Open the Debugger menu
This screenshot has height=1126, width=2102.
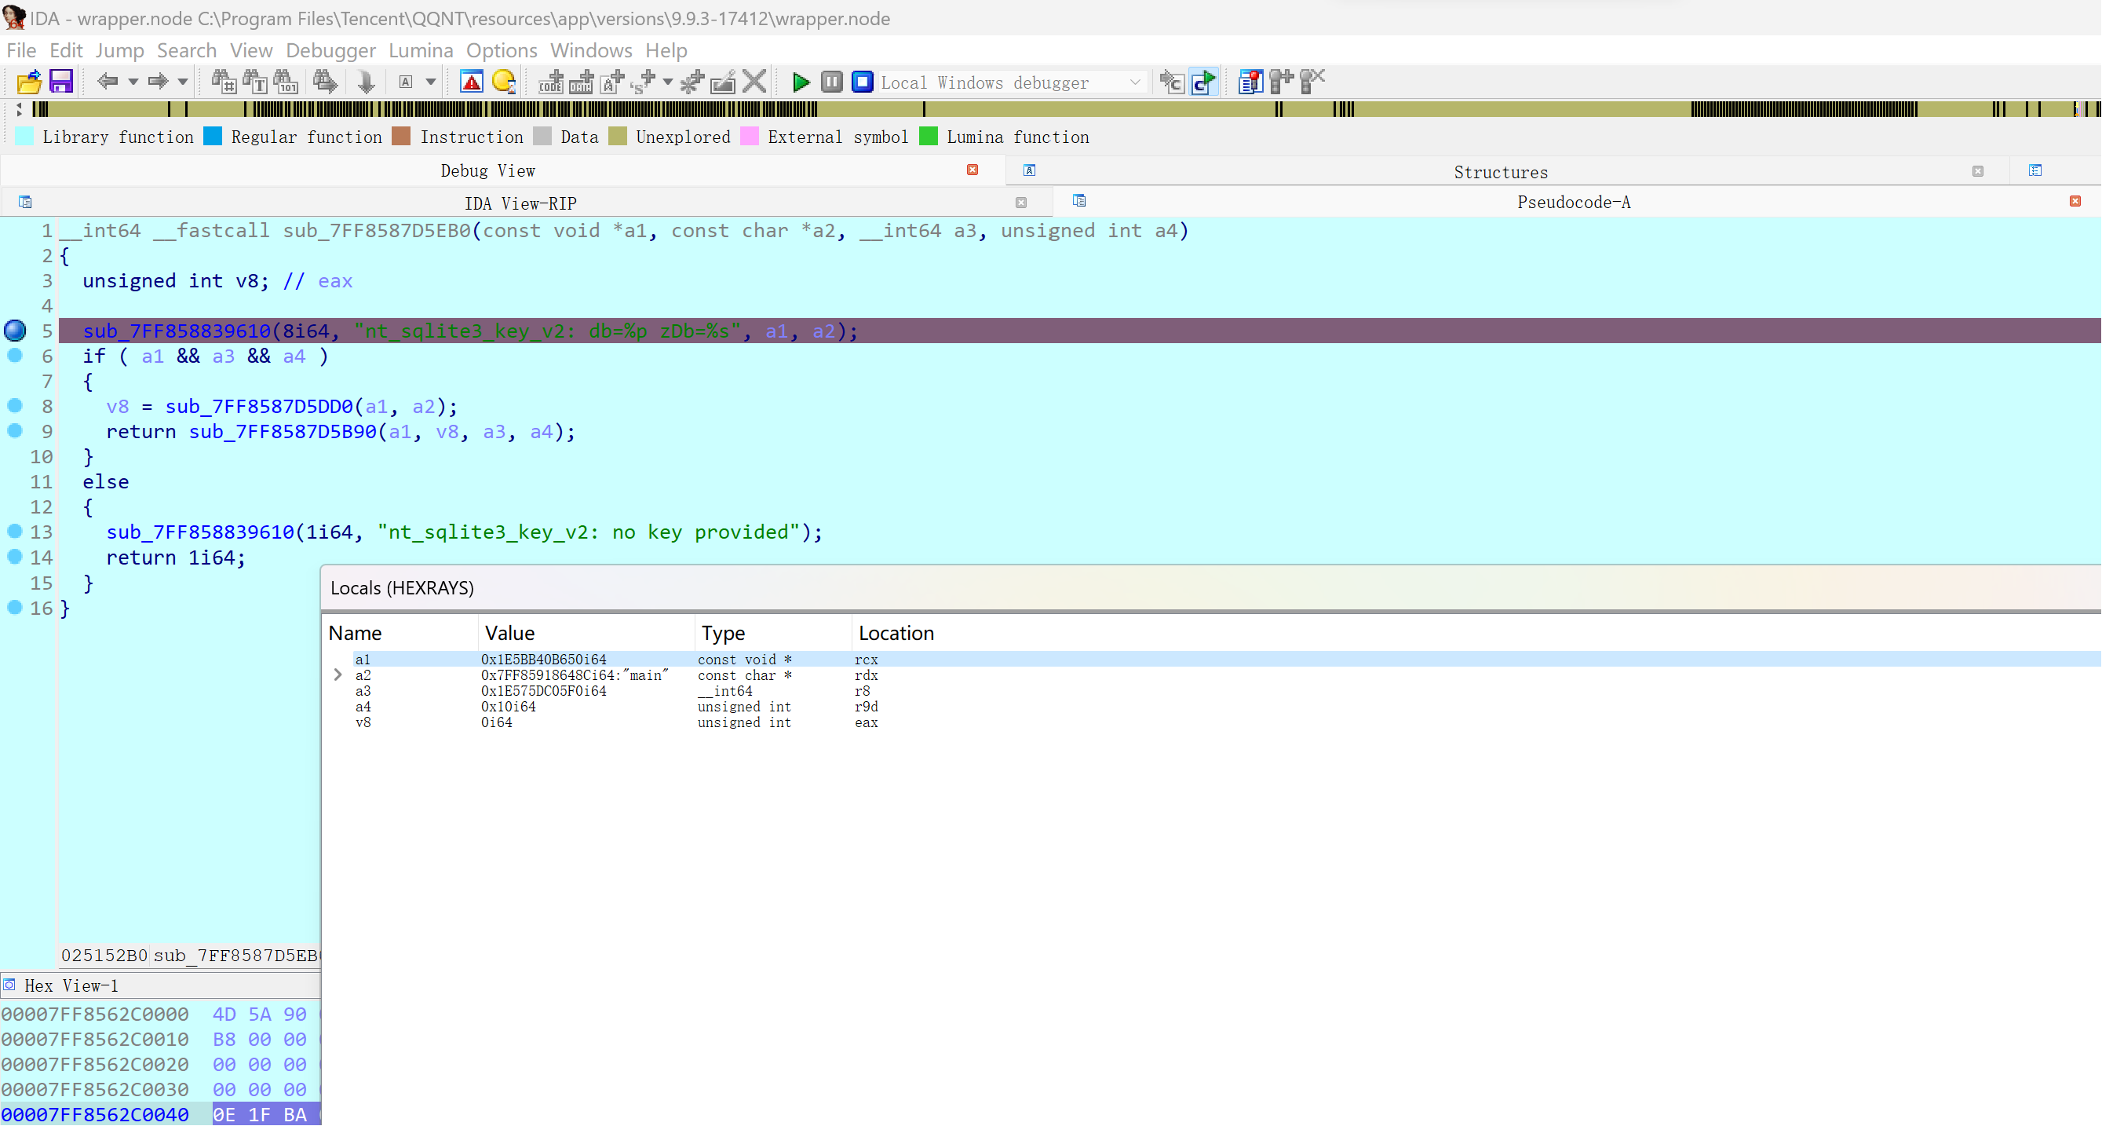pos(330,50)
